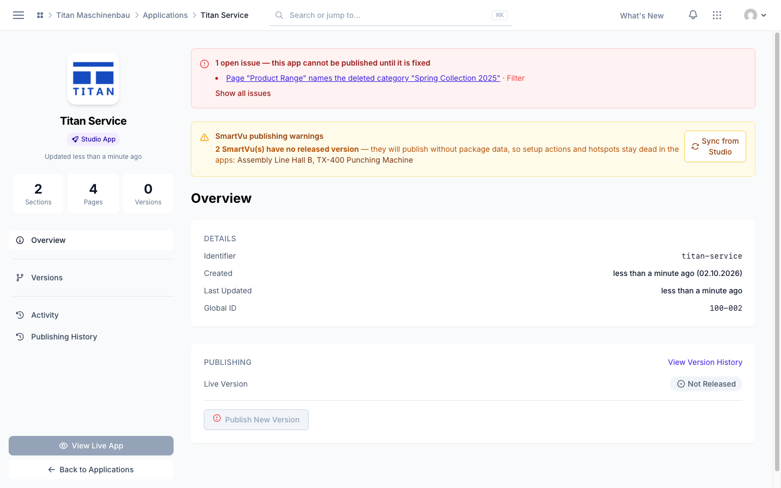Click the View Live App button
This screenshot has height=488, width=781.
point(91,446)
